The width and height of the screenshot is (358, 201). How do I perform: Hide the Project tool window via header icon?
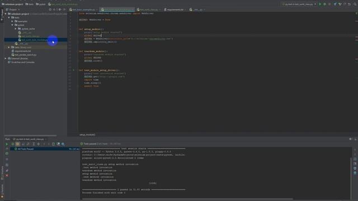[65, 9]
